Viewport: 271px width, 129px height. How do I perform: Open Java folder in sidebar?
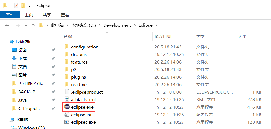(x=23, y=100)
